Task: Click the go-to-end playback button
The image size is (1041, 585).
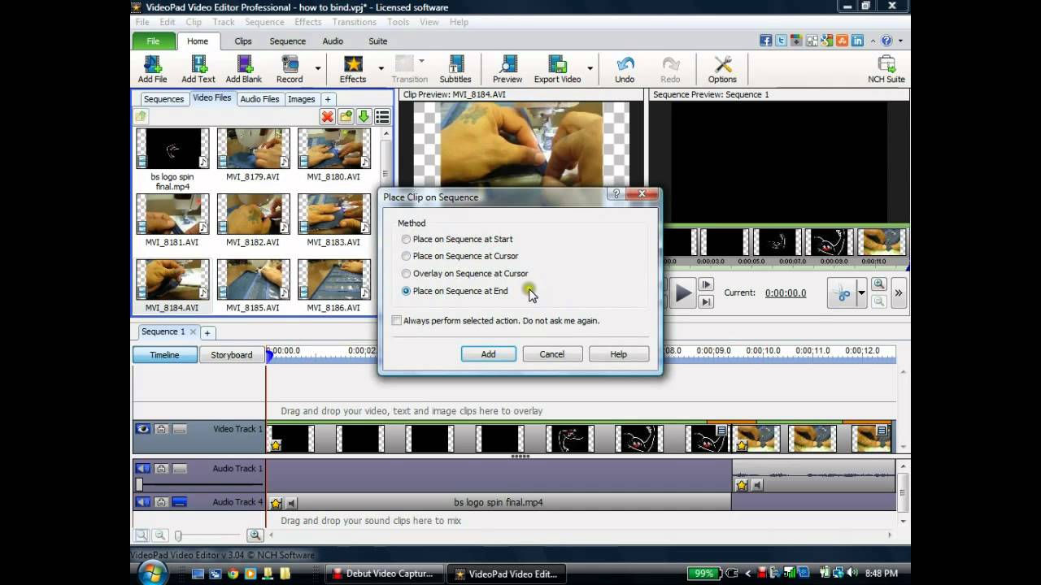Action: pos(706,302)
